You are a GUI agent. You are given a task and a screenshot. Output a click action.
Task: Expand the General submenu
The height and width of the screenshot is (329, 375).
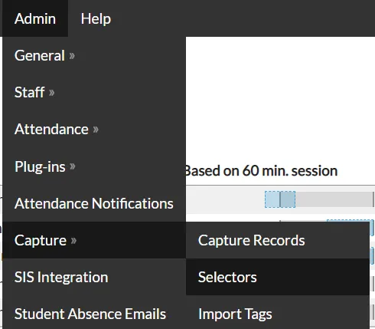pyautogui.click(x=94, y=55)
